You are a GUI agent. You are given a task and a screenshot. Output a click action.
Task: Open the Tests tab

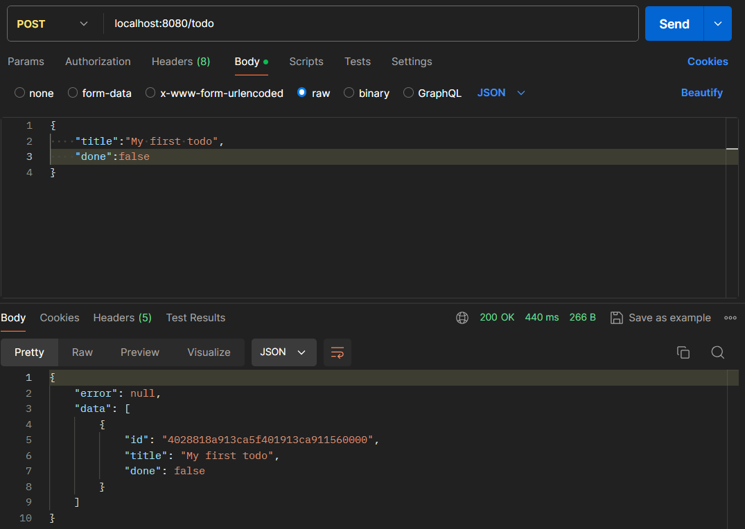point(358,62)
